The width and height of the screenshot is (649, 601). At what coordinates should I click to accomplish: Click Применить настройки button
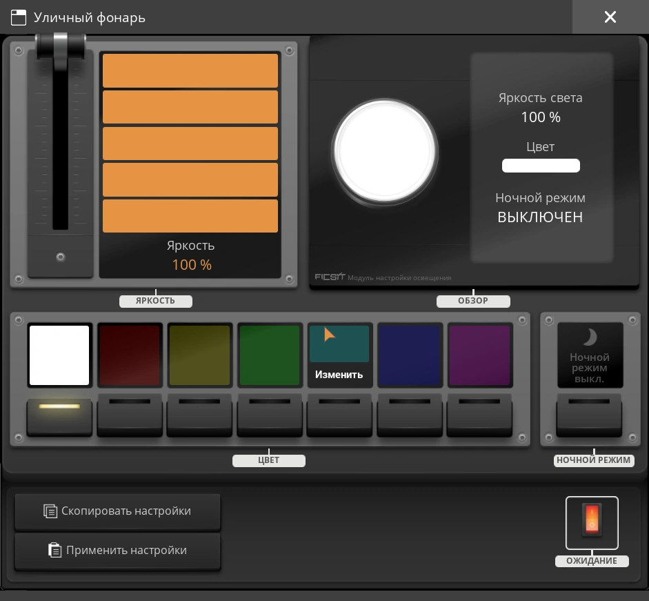coord(117,551)
